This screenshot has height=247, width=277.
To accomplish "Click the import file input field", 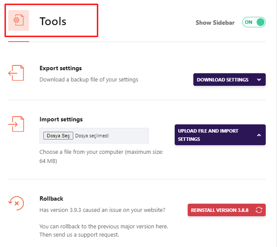I will (x=94, y=136).
